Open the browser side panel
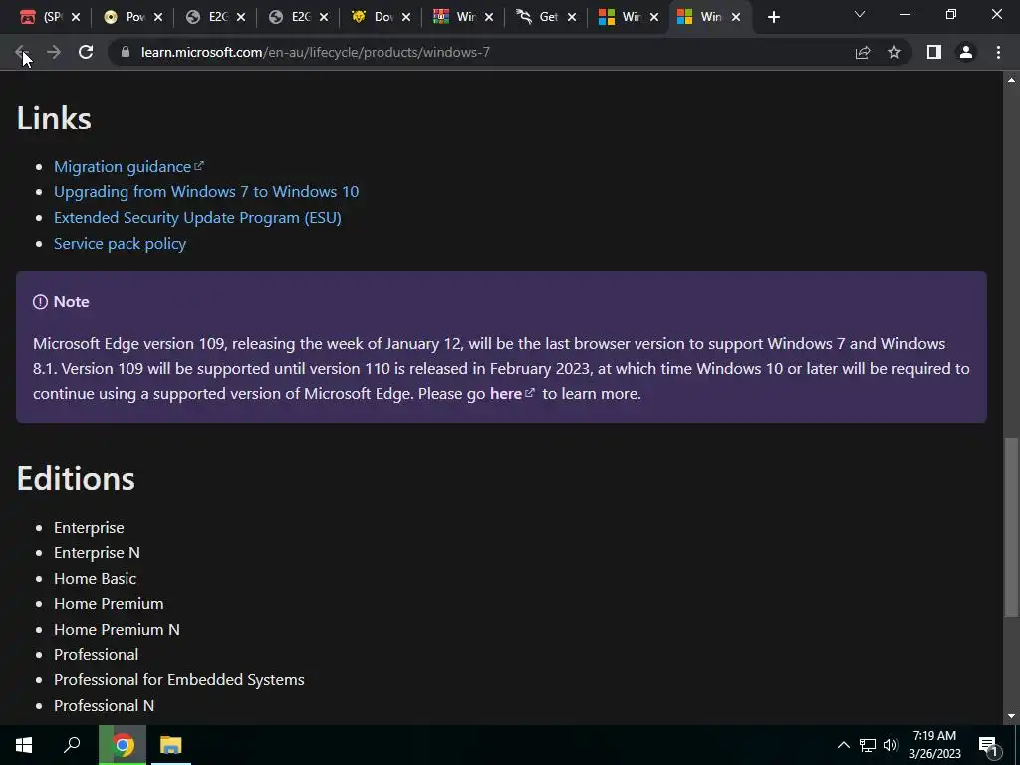This screenshot has width=1020, height=765. [x=934, y=52]
